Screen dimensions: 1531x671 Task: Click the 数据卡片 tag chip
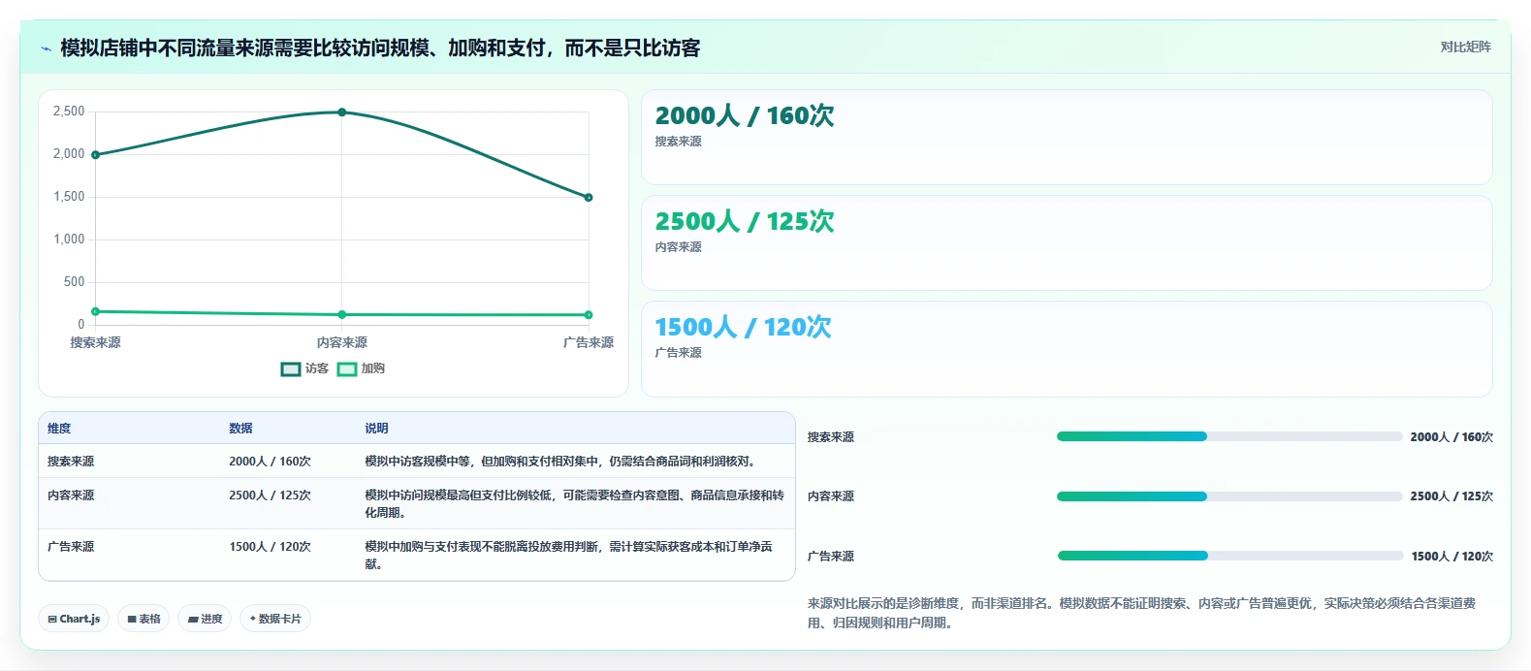pos(275,619)
